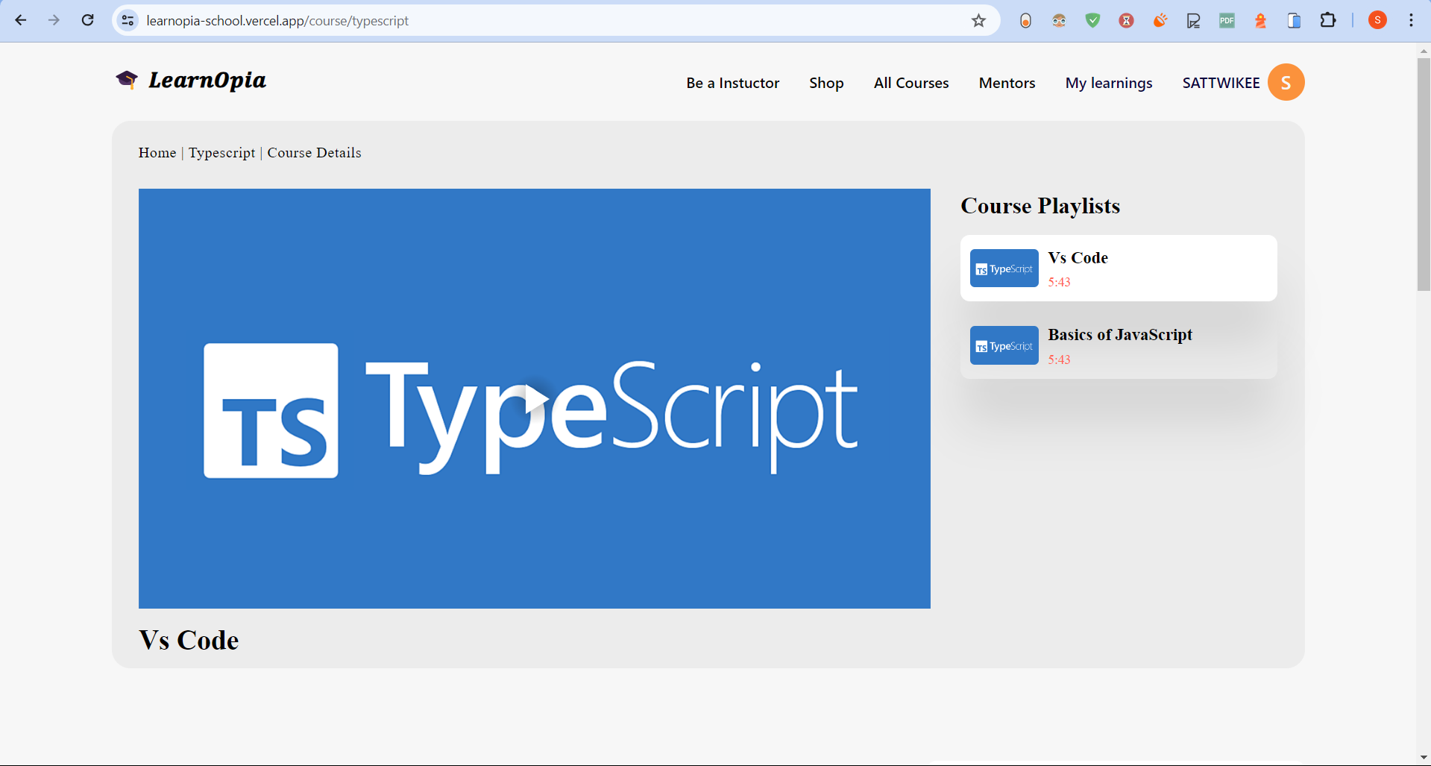Click the Vs Code lesson thumbnail
The height and width of the screenshot is (766, 1431).
click(x=1004, y=269)
